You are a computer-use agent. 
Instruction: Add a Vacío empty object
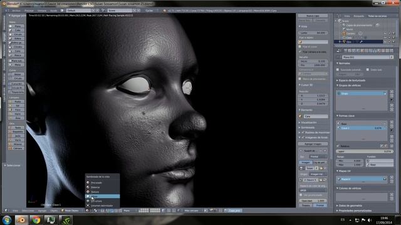coord(17,140)
